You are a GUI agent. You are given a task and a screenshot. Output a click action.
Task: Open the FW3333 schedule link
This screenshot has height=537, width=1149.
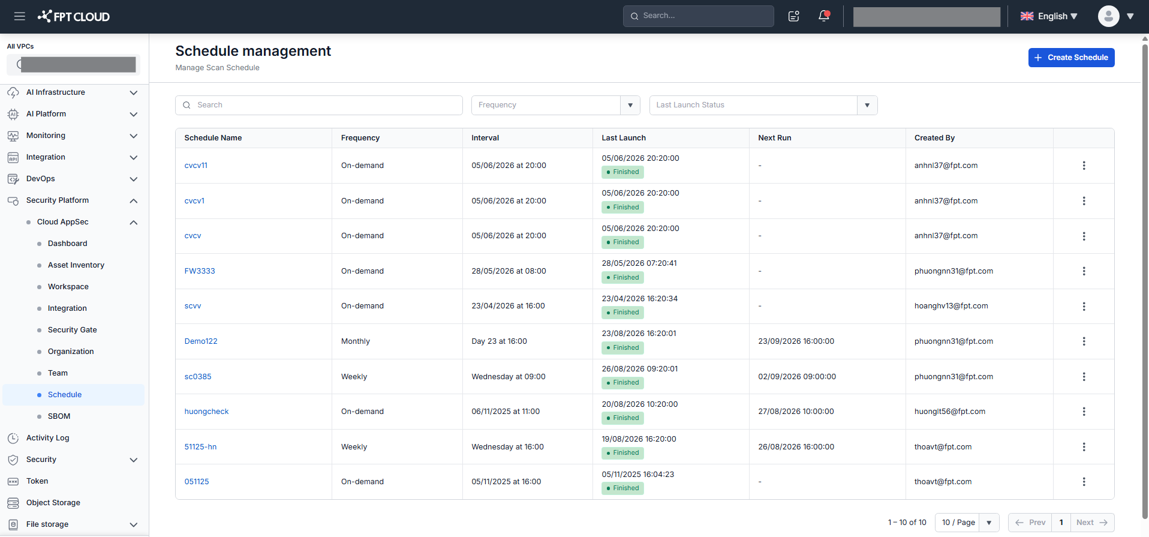(x=200, y=271)
